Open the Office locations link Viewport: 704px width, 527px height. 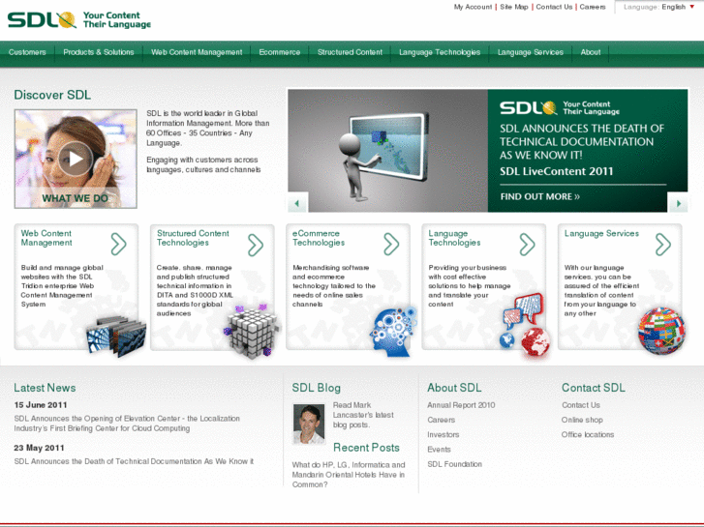tap(587, 434)
